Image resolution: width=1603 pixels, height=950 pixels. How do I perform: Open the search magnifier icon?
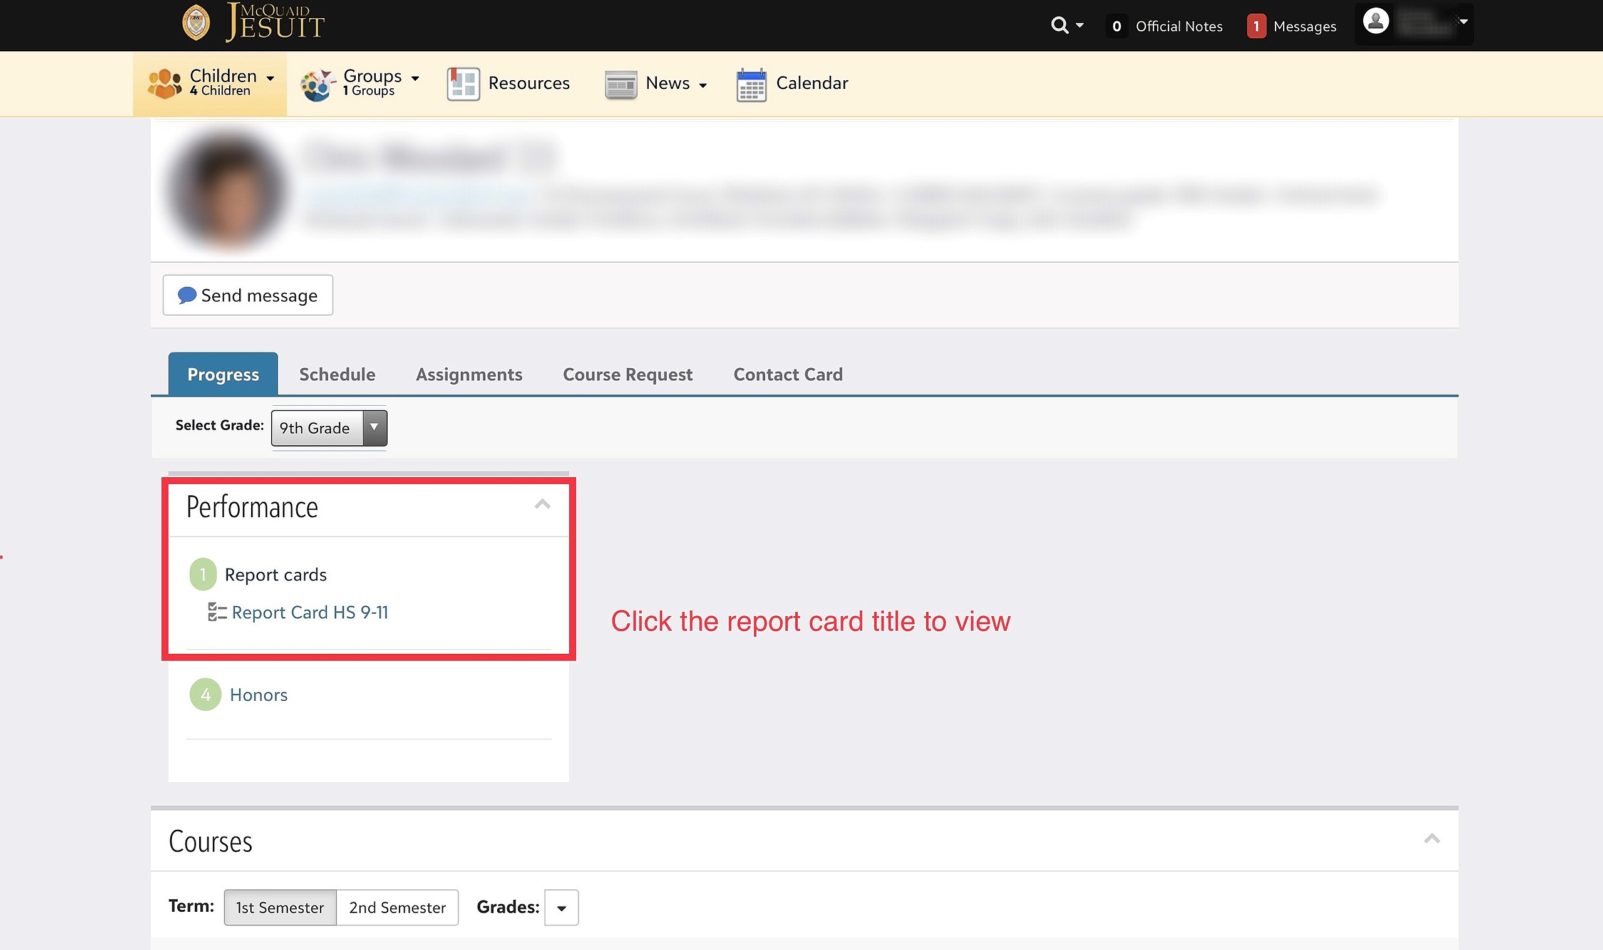tap(1059, 26)
